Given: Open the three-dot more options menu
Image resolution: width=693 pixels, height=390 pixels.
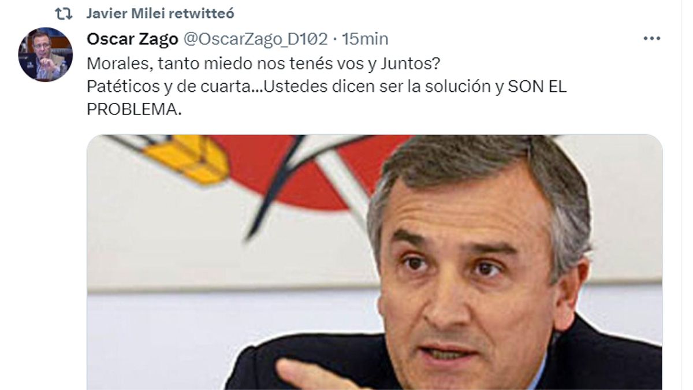Looking at the screenshot, I should [651, 38].
